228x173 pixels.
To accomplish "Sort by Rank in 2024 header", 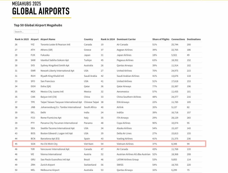I will (108, 39).
